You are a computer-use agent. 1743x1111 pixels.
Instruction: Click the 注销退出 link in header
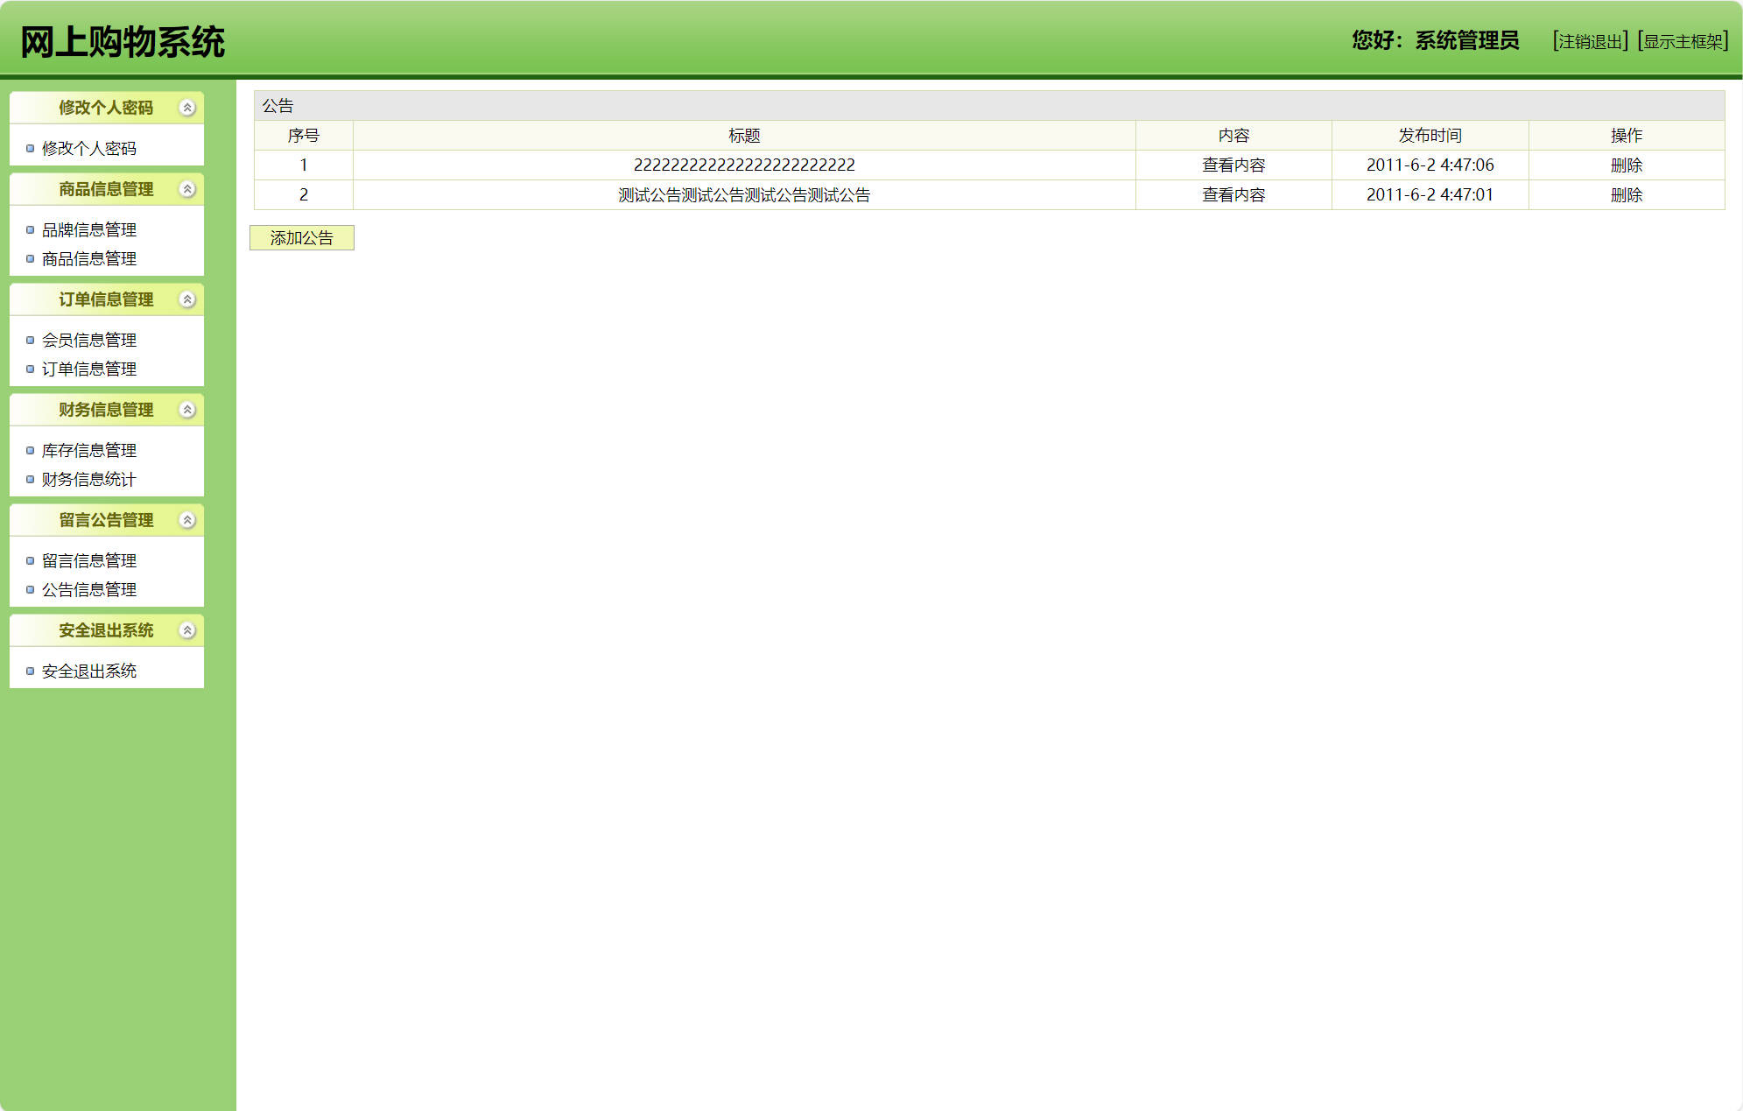pyautogui.click(x=1590, y=41)
